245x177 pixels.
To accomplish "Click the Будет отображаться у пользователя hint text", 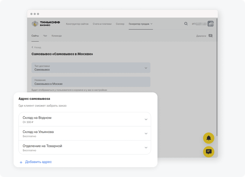I will (x=69, y=90).
